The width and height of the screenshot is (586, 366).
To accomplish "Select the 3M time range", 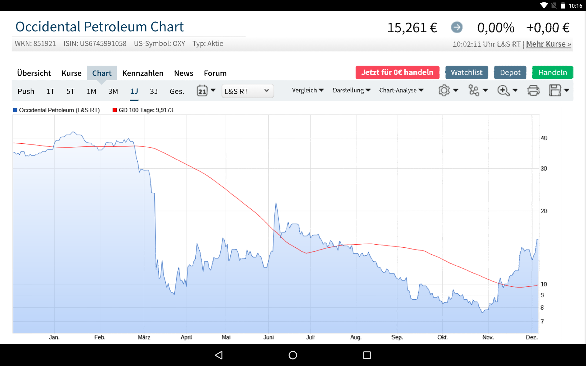I will click(113, 91).
